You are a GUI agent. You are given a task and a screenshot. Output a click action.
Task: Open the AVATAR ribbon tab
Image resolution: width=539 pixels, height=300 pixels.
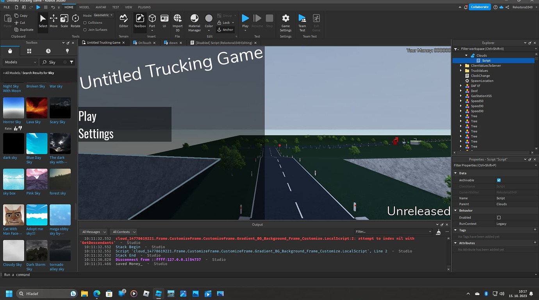click(101, 7)
